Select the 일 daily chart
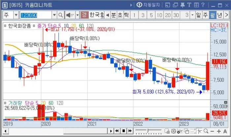Screen dimensions: 231x137 pyautogui.click(x=198, y=15)
